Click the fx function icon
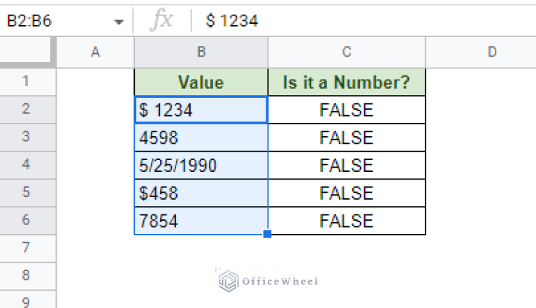 (161, 20)
